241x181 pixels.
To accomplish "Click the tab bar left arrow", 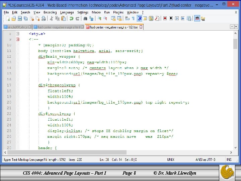I will click(x=232, y=27).
